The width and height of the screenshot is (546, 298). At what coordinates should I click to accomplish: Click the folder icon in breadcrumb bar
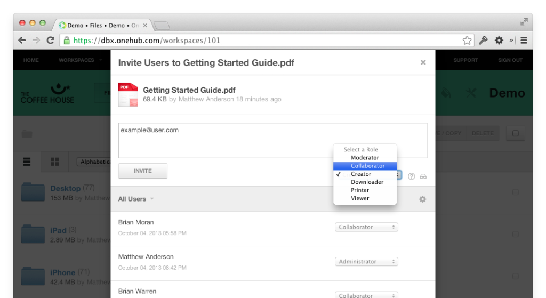pos(27,134)
